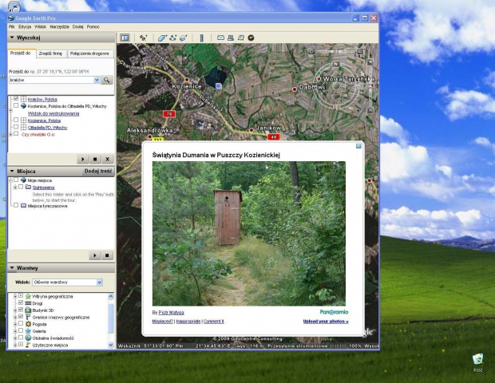The width and height of the screenshot is (495, 383).
Task: Expand the Sightseeing folder tree node
Action: [x=15, y=188]
